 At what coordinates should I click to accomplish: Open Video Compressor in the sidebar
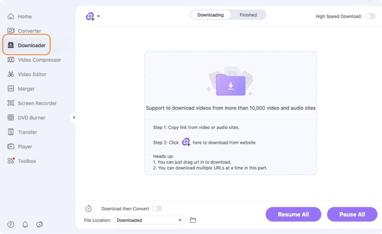(x=39, y=60)
